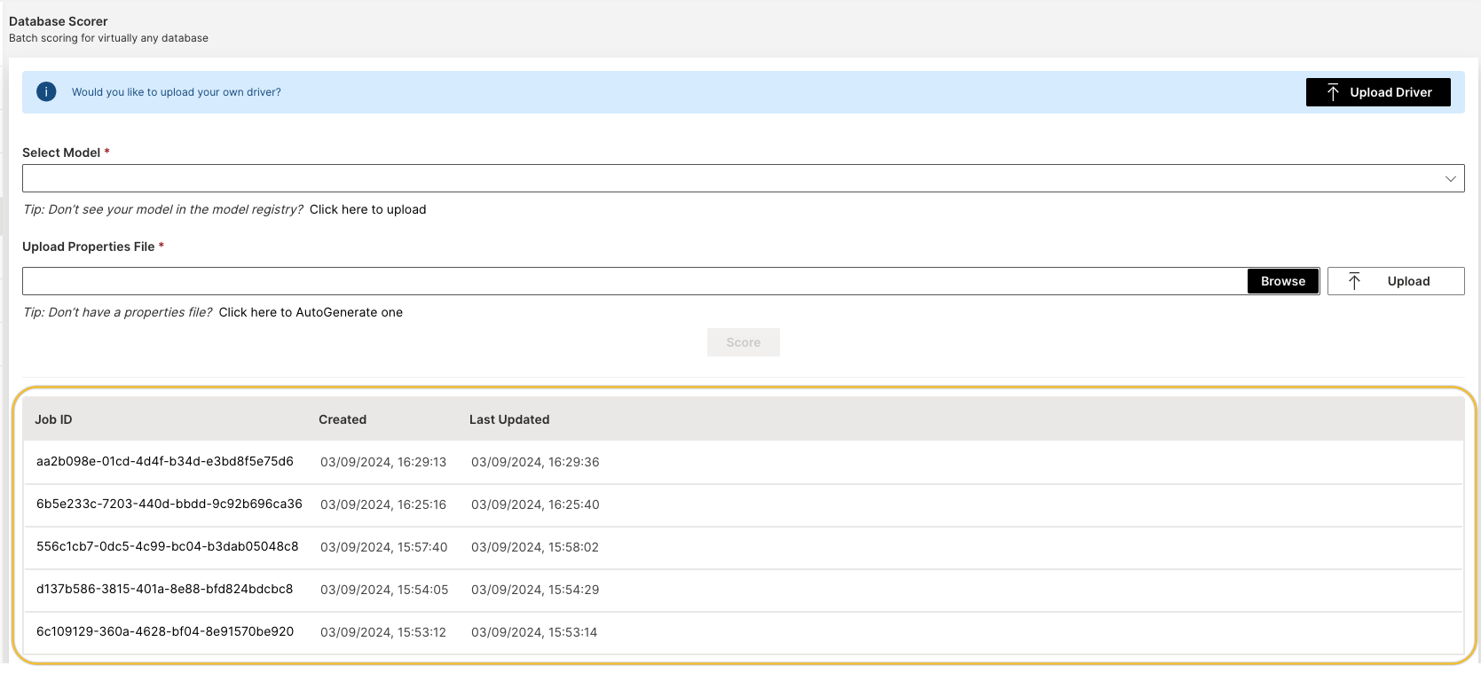Click the disabled Score button
The width and height of the screenshot is (1481, 673).
coord(743,342)
